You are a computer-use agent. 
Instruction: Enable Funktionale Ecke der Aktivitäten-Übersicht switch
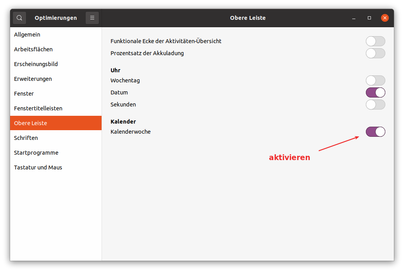click(x=375, y=41)
